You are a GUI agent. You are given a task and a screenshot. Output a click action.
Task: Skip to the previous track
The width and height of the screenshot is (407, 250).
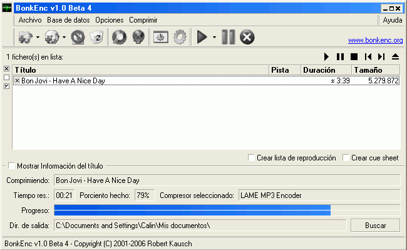pyautogui.click(x=368, y=57)
